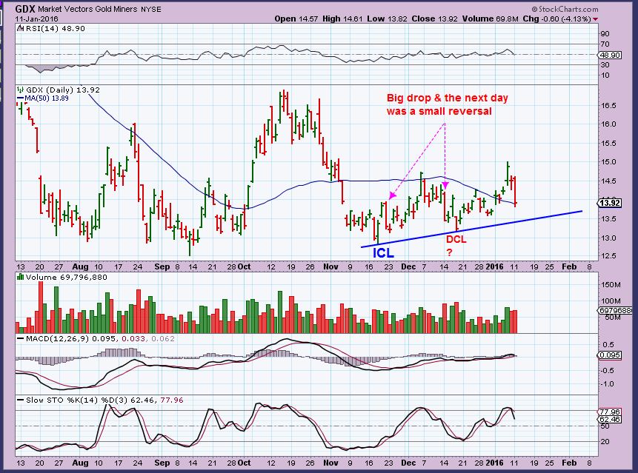Click the 'Slow STO %K(14) %D(3)' label
The height and width of the screenshot is (473, 638).
coord(77,400)
